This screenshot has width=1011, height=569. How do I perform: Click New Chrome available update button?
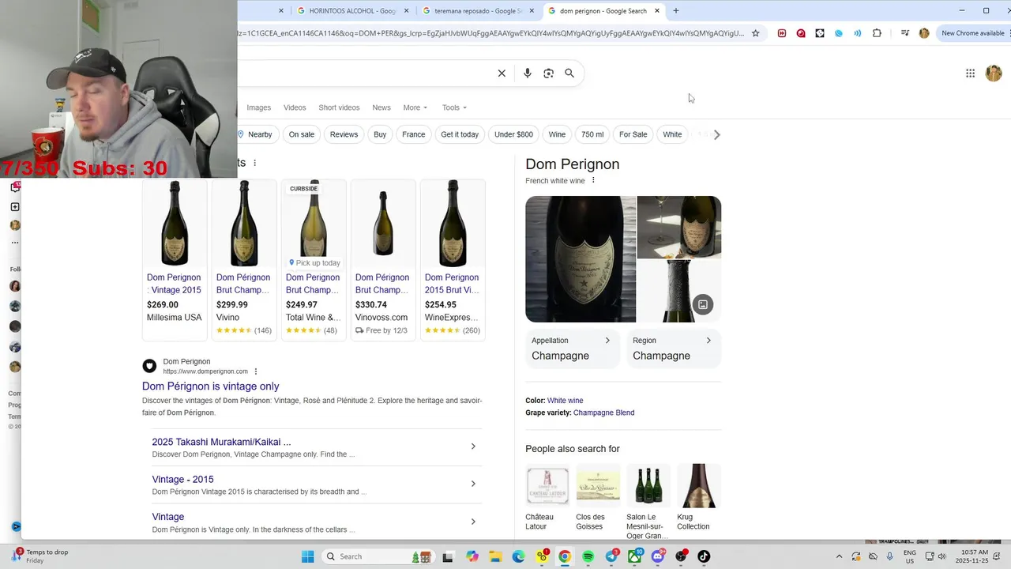972,33
